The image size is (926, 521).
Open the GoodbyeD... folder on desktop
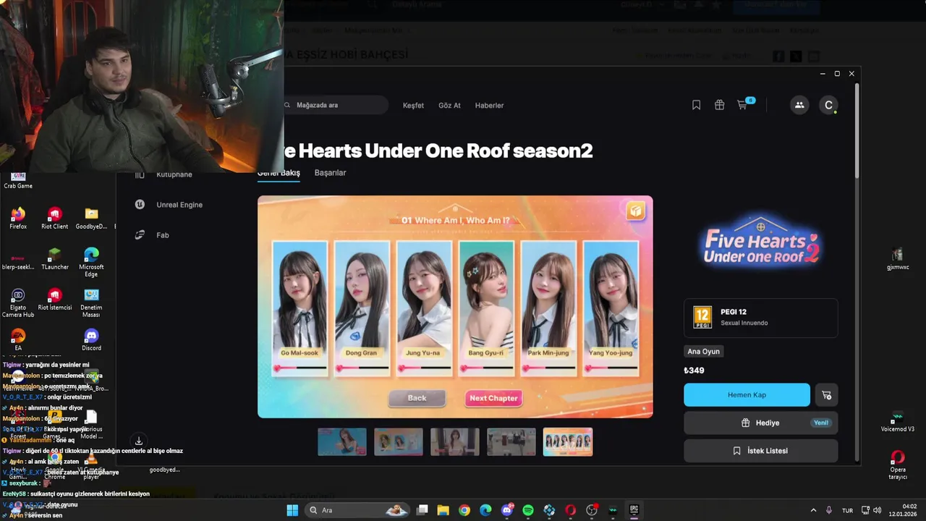(x=91, y=218)
